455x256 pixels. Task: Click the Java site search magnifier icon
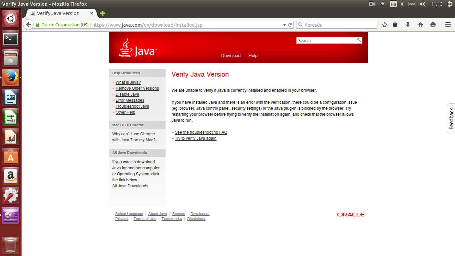coord(359,40)
